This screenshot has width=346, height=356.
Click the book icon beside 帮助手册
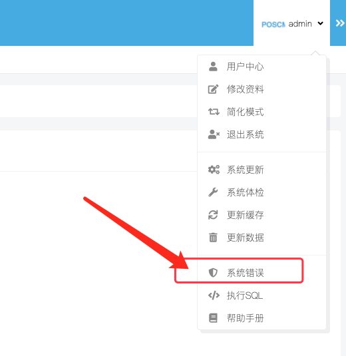(x=213, y=318)
